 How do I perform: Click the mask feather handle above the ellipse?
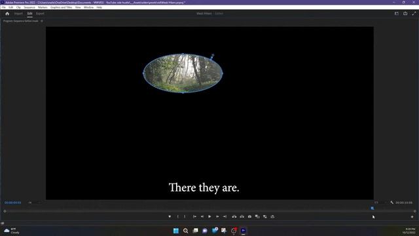click(213, 55)
